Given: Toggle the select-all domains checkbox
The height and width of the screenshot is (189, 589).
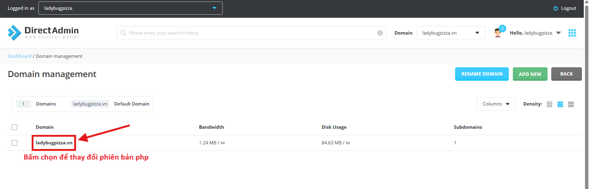Looking at the screenshot, I should (14, 127).
